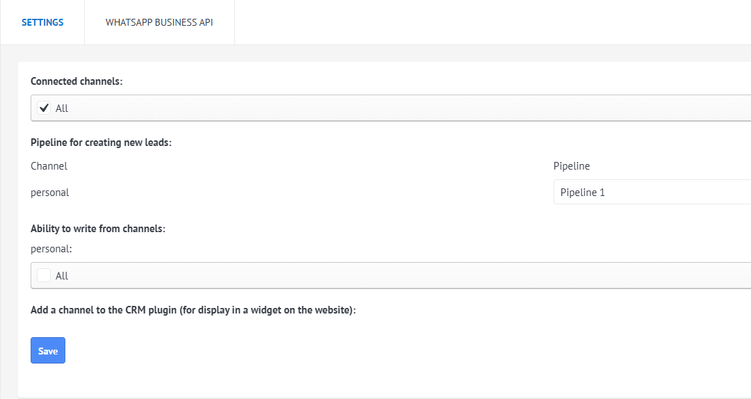The image size is (751, 399).
Task: Click the Pipeline 1 text in selector
Action: pyautogui.click(x=583, y=193)
